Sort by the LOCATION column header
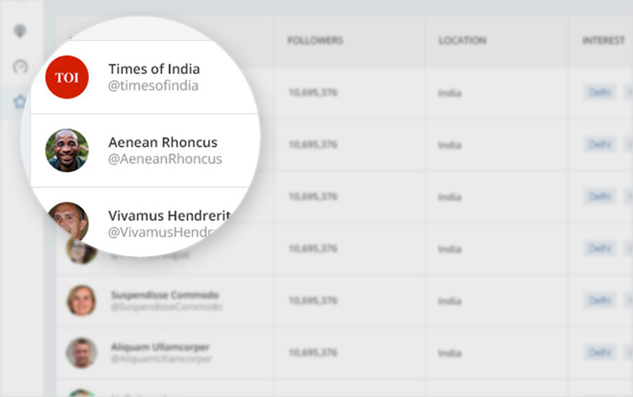633x397 pixels. pos(462,40)
